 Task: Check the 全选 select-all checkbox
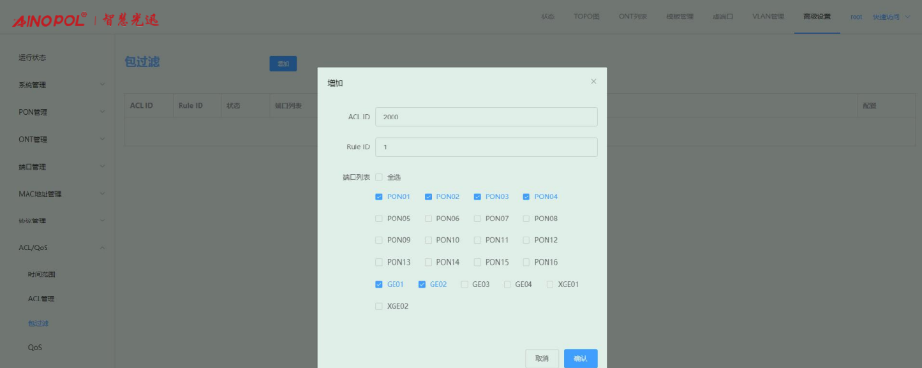pyautogui.click(x=379, y=177)
